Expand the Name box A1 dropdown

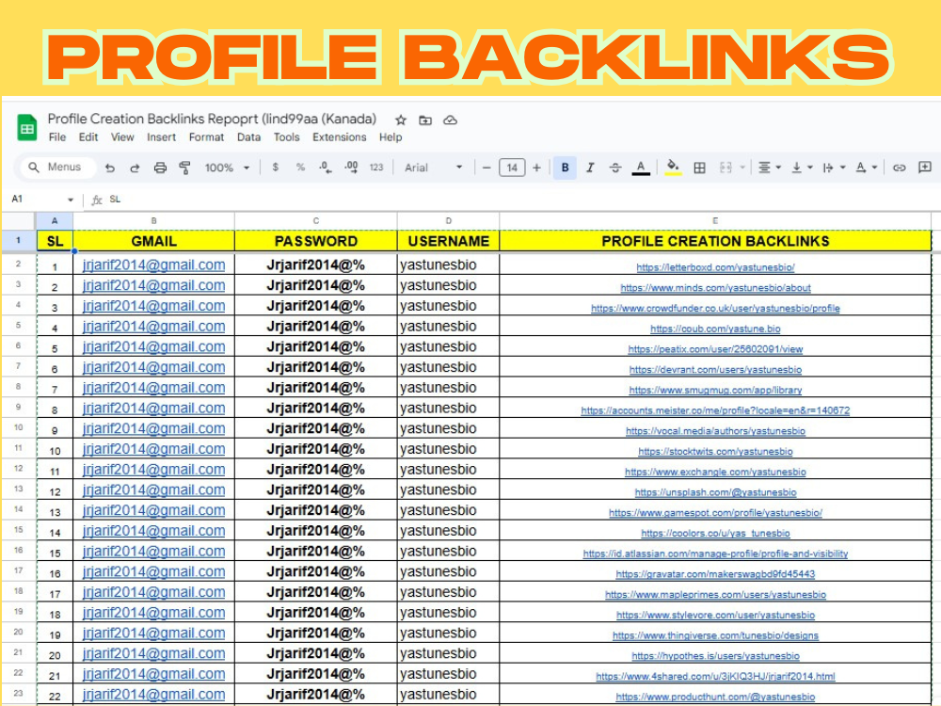coord(71,200)
